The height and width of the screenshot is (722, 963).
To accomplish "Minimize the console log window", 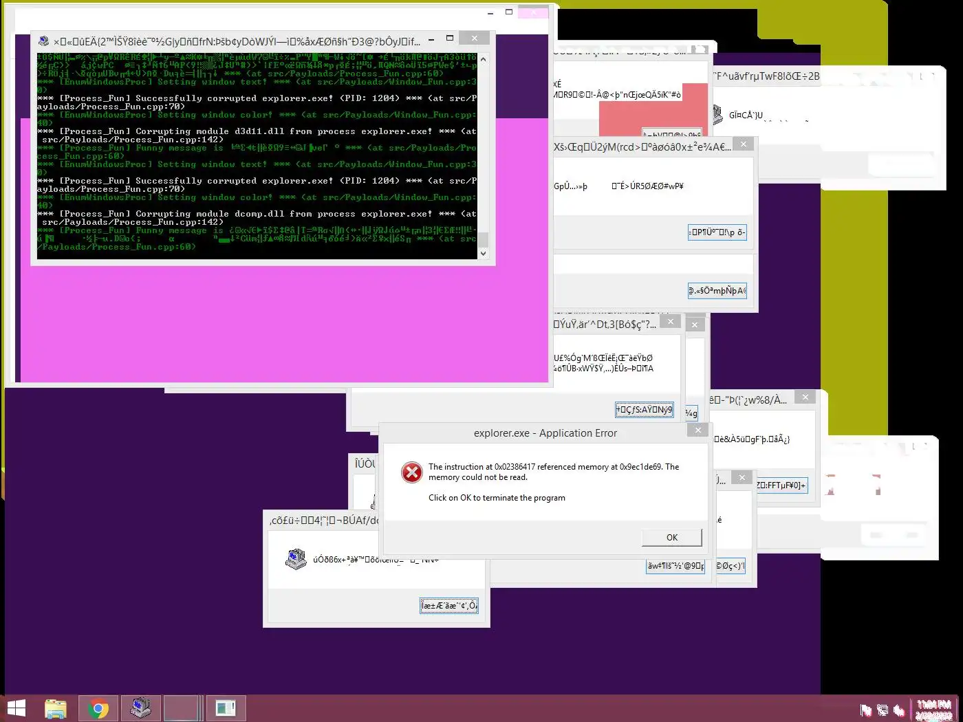I will [431, 39].
